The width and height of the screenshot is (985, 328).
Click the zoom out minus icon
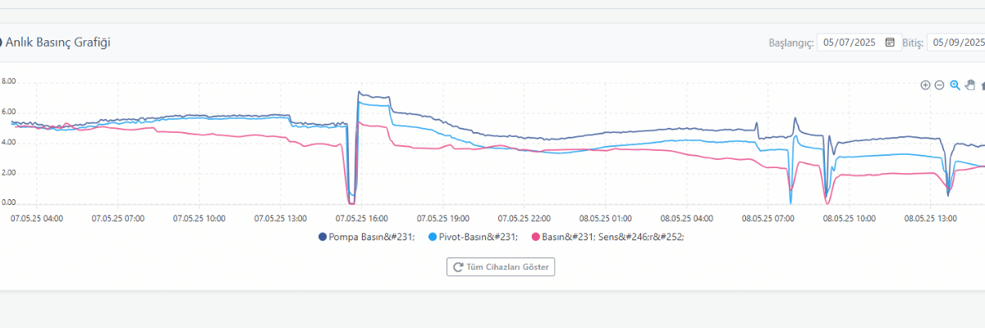click(x=939, y=84)
